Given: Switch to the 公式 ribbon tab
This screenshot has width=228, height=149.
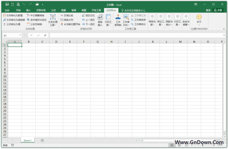Looking at the screenshot, I should [x=53, y=10].
